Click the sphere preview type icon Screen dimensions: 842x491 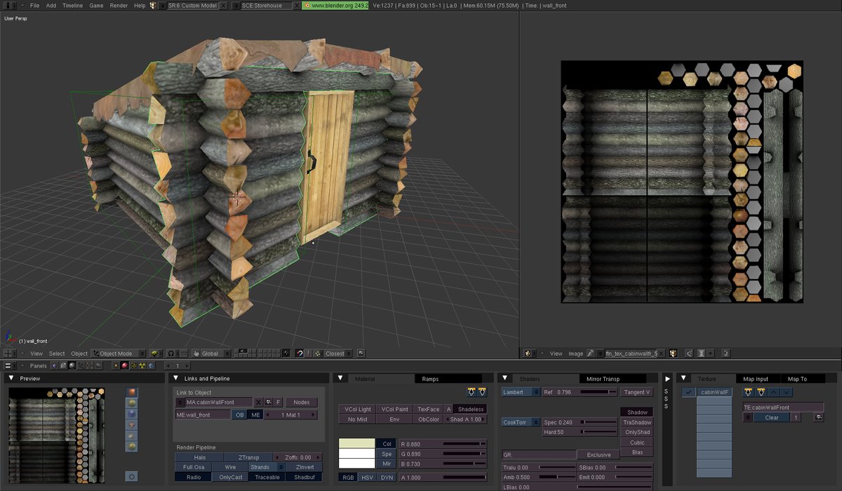click(x=132, y=403)
